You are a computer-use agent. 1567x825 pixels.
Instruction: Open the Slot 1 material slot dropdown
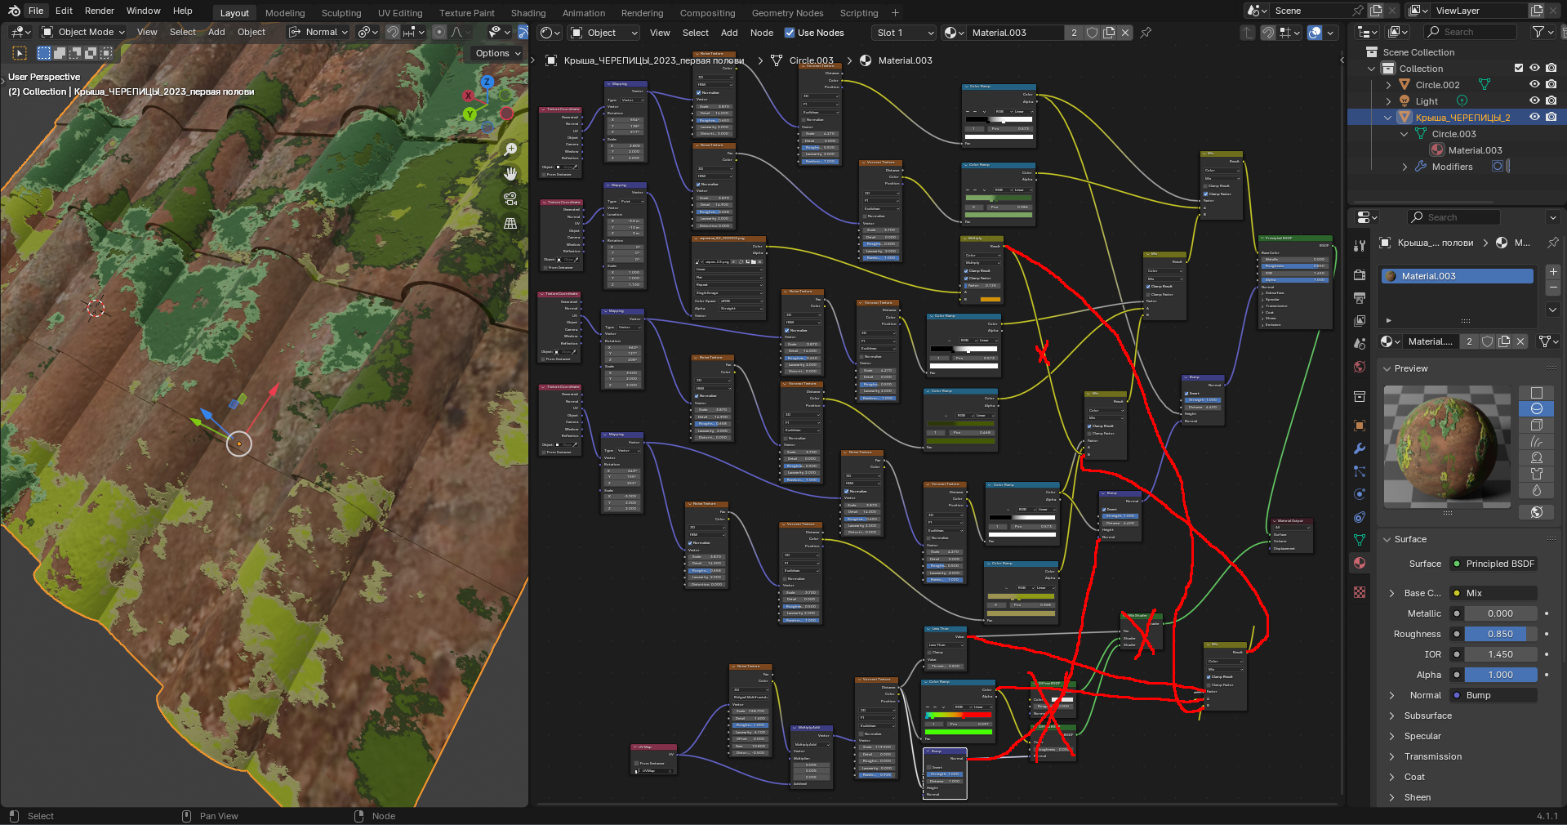coord(903,33)
